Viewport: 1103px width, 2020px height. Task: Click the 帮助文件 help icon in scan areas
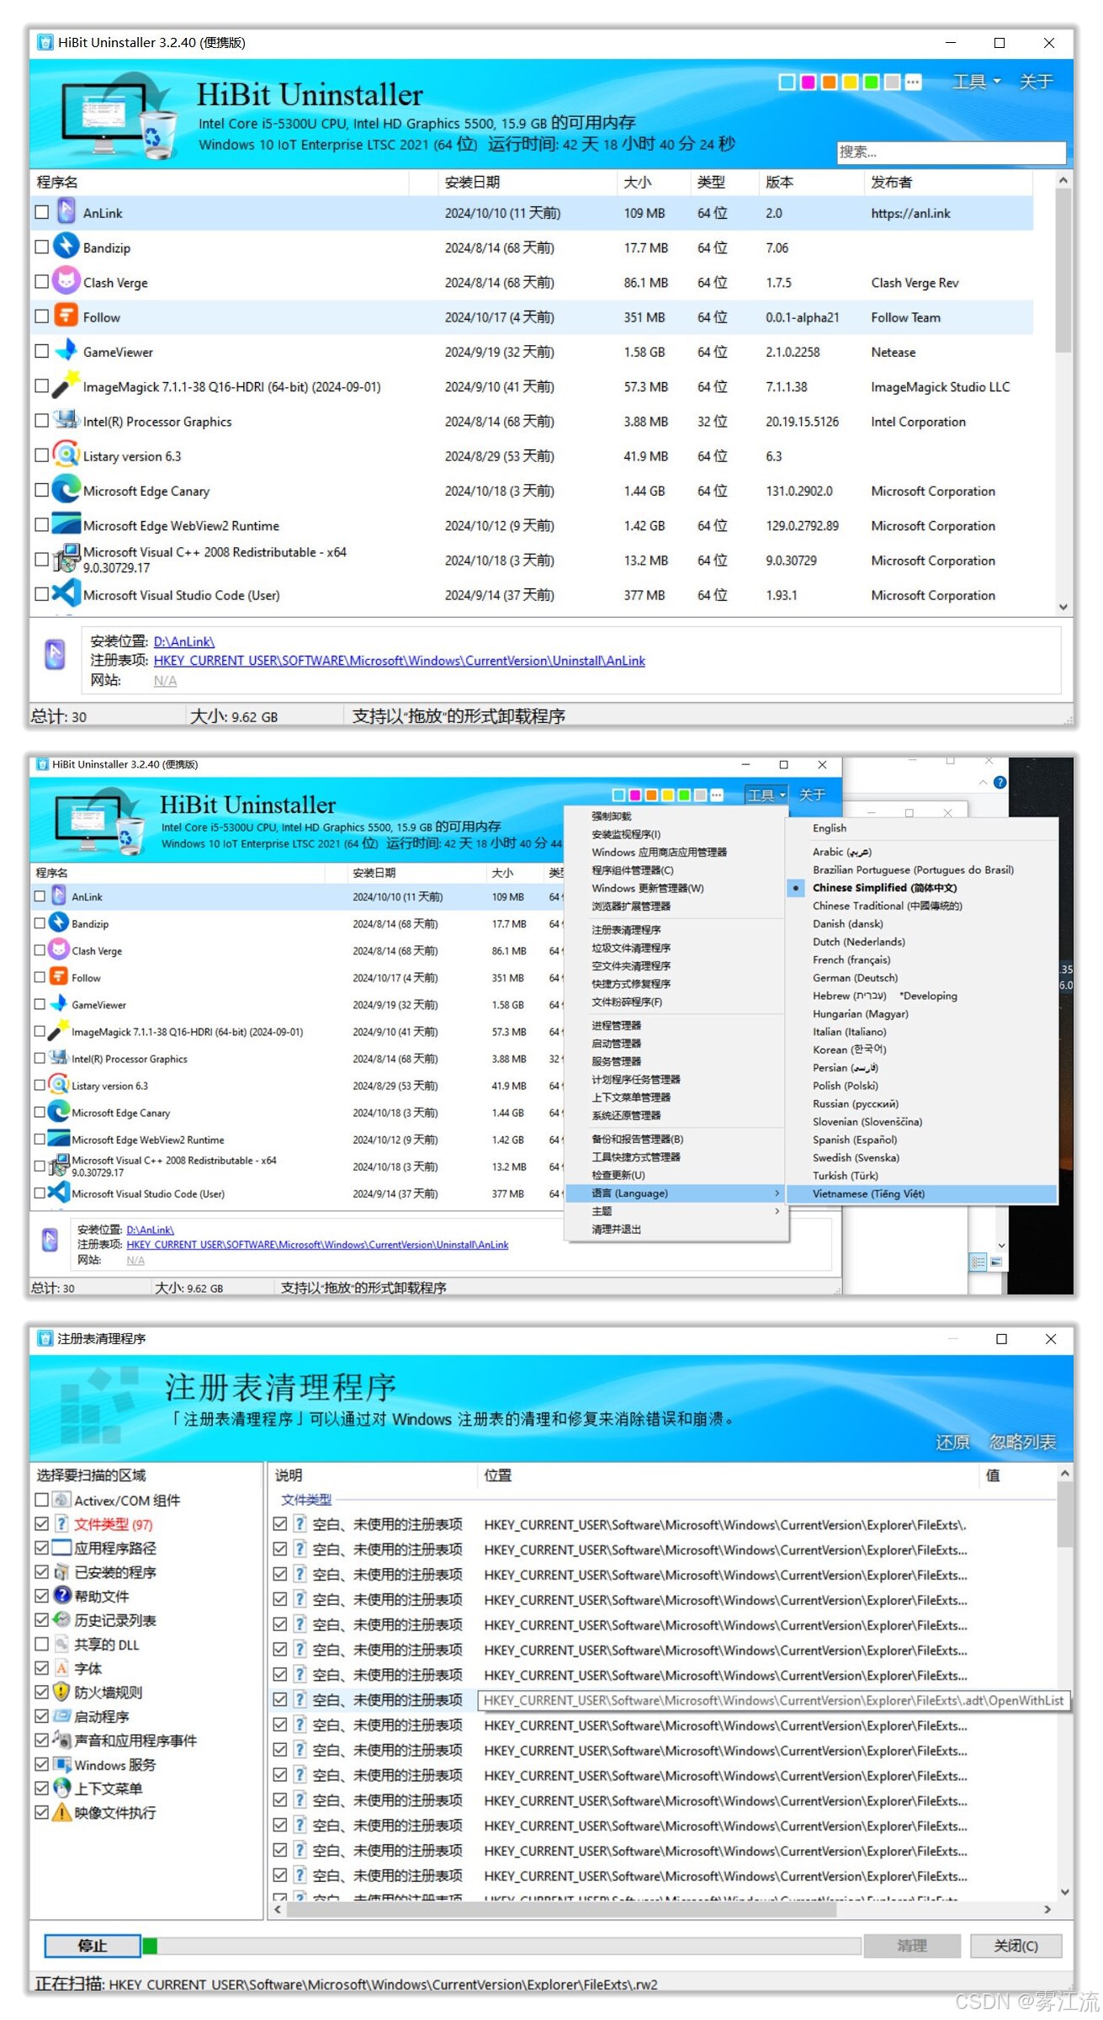coord(62,1597)
